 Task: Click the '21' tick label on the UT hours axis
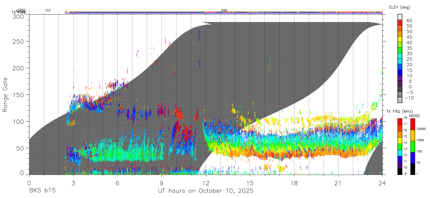click(x=338, y=183)
